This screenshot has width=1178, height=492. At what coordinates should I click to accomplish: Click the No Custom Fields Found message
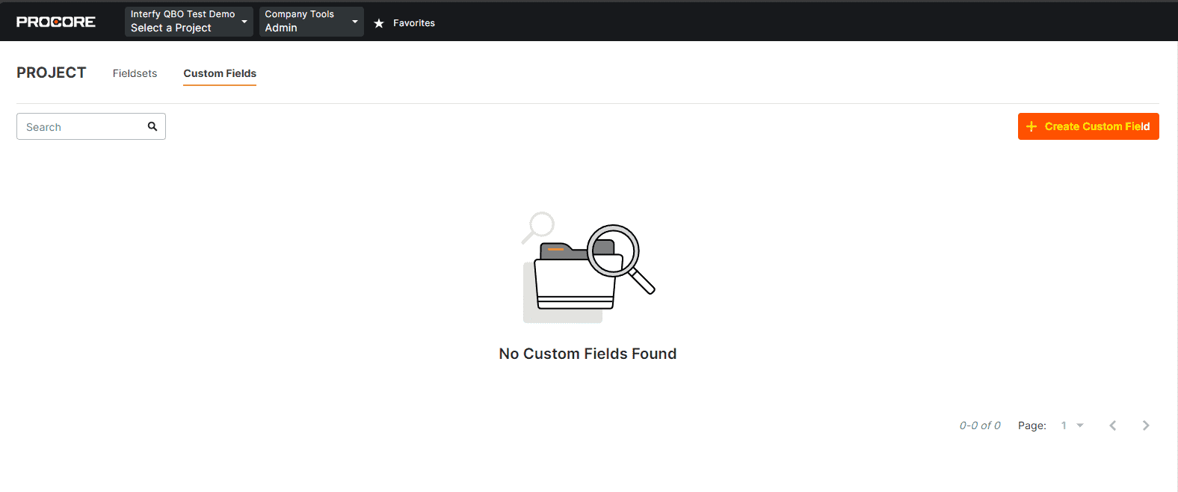(588, 354)
